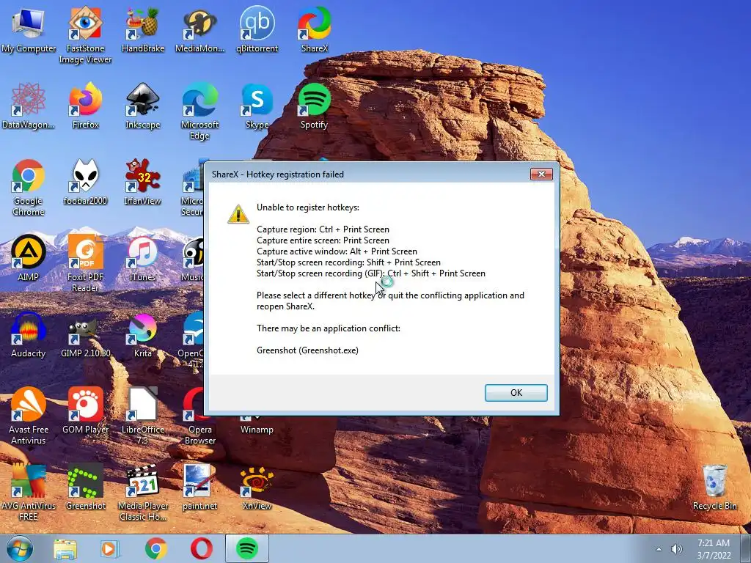Click the 'Capture entire screen: Print Screen' line
Image resolution: width=751 pixels, height=563 pixels.
[323, 240]
